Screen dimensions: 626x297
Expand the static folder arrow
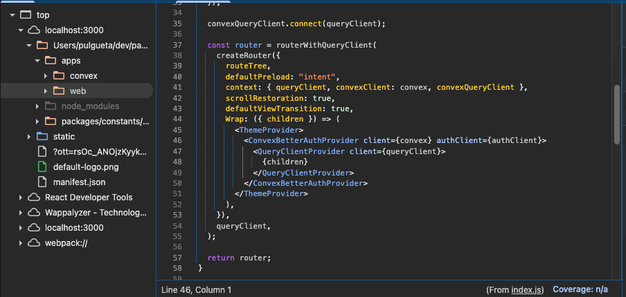29,137
